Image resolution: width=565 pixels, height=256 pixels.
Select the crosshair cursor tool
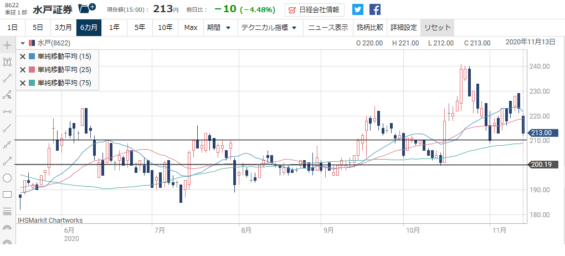point(7,45)
